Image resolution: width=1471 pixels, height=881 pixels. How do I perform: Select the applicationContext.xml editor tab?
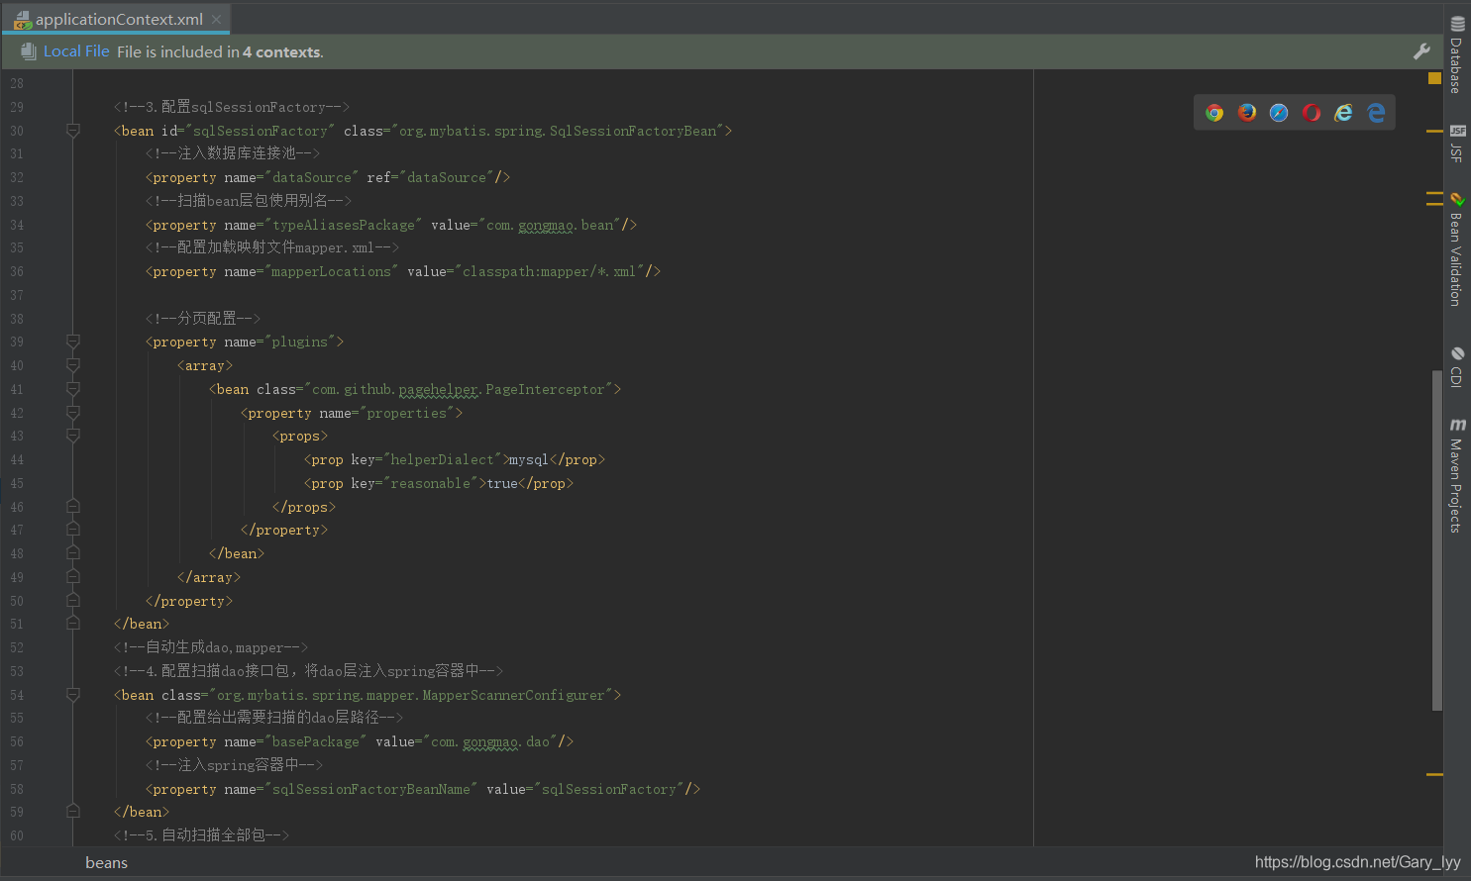point(117,19)
